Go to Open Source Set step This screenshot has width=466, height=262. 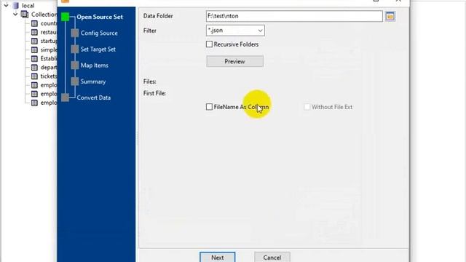pyautogui.click(x=100, y=17)
